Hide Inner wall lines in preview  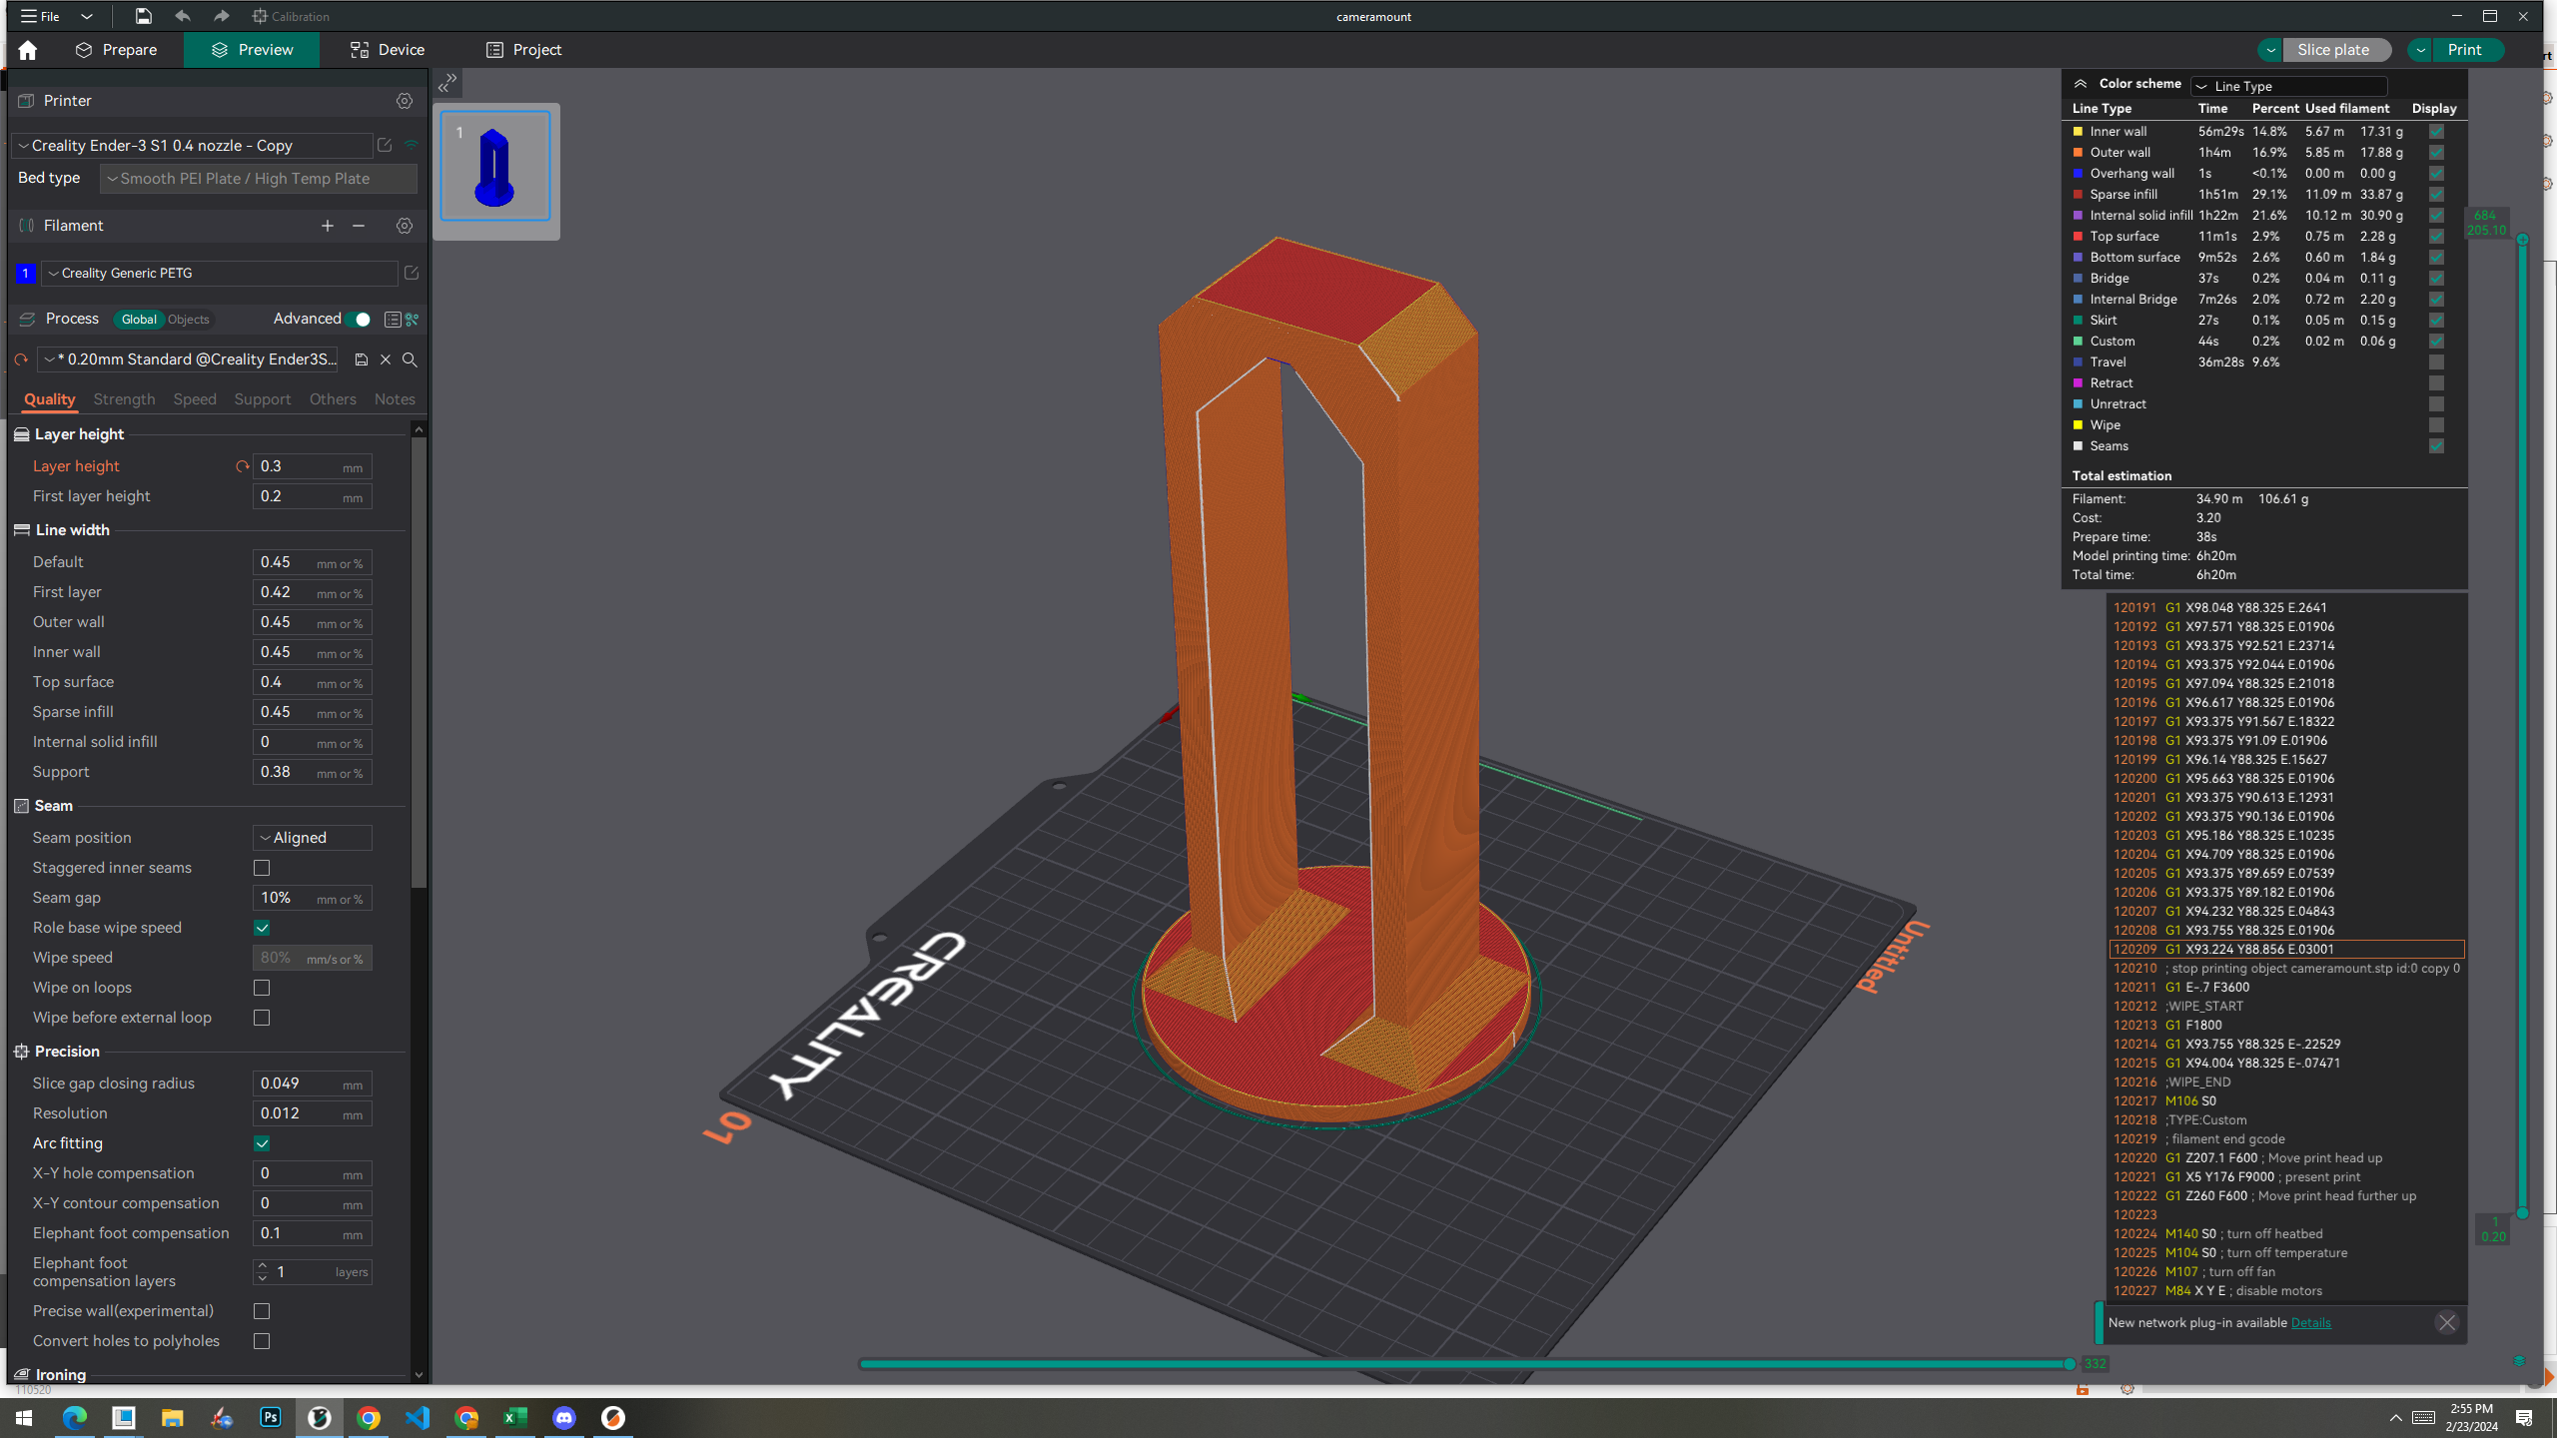[x=2437, y=132]
